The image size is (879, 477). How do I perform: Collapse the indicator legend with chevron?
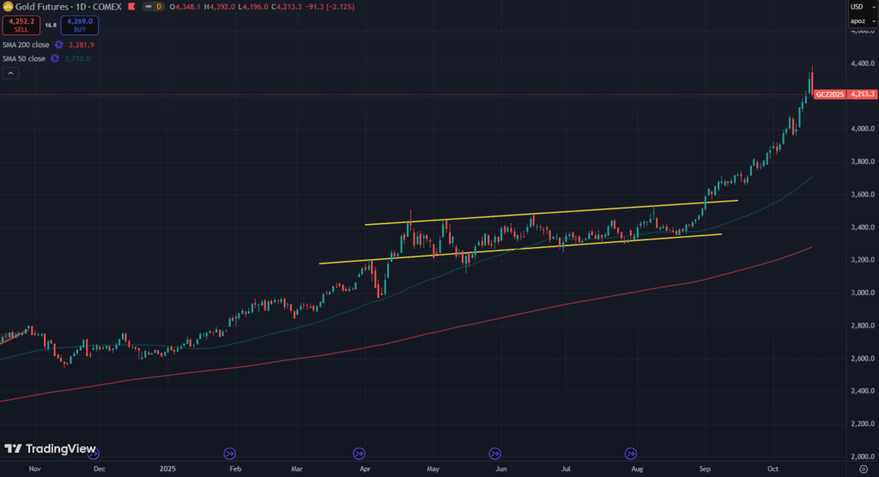(x=10, y=74)
